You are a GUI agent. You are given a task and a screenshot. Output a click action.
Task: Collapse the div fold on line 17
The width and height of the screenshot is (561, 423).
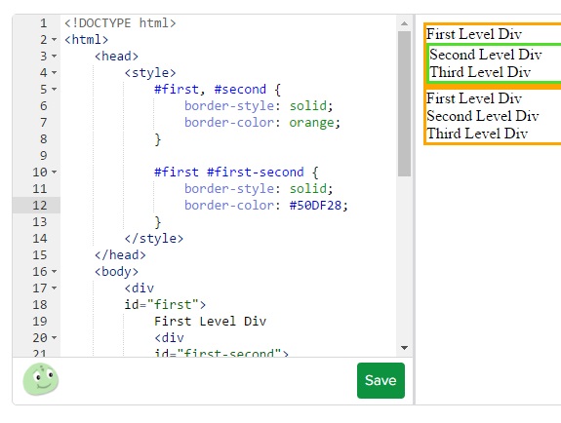tap(54, 288)
